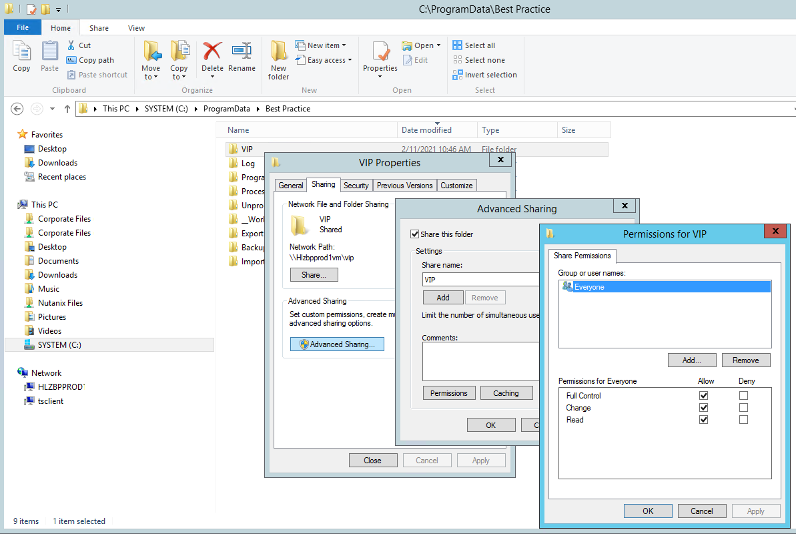Select Nutanix Files in navigation pane
The image size is (796, 534).
(60, 303)
